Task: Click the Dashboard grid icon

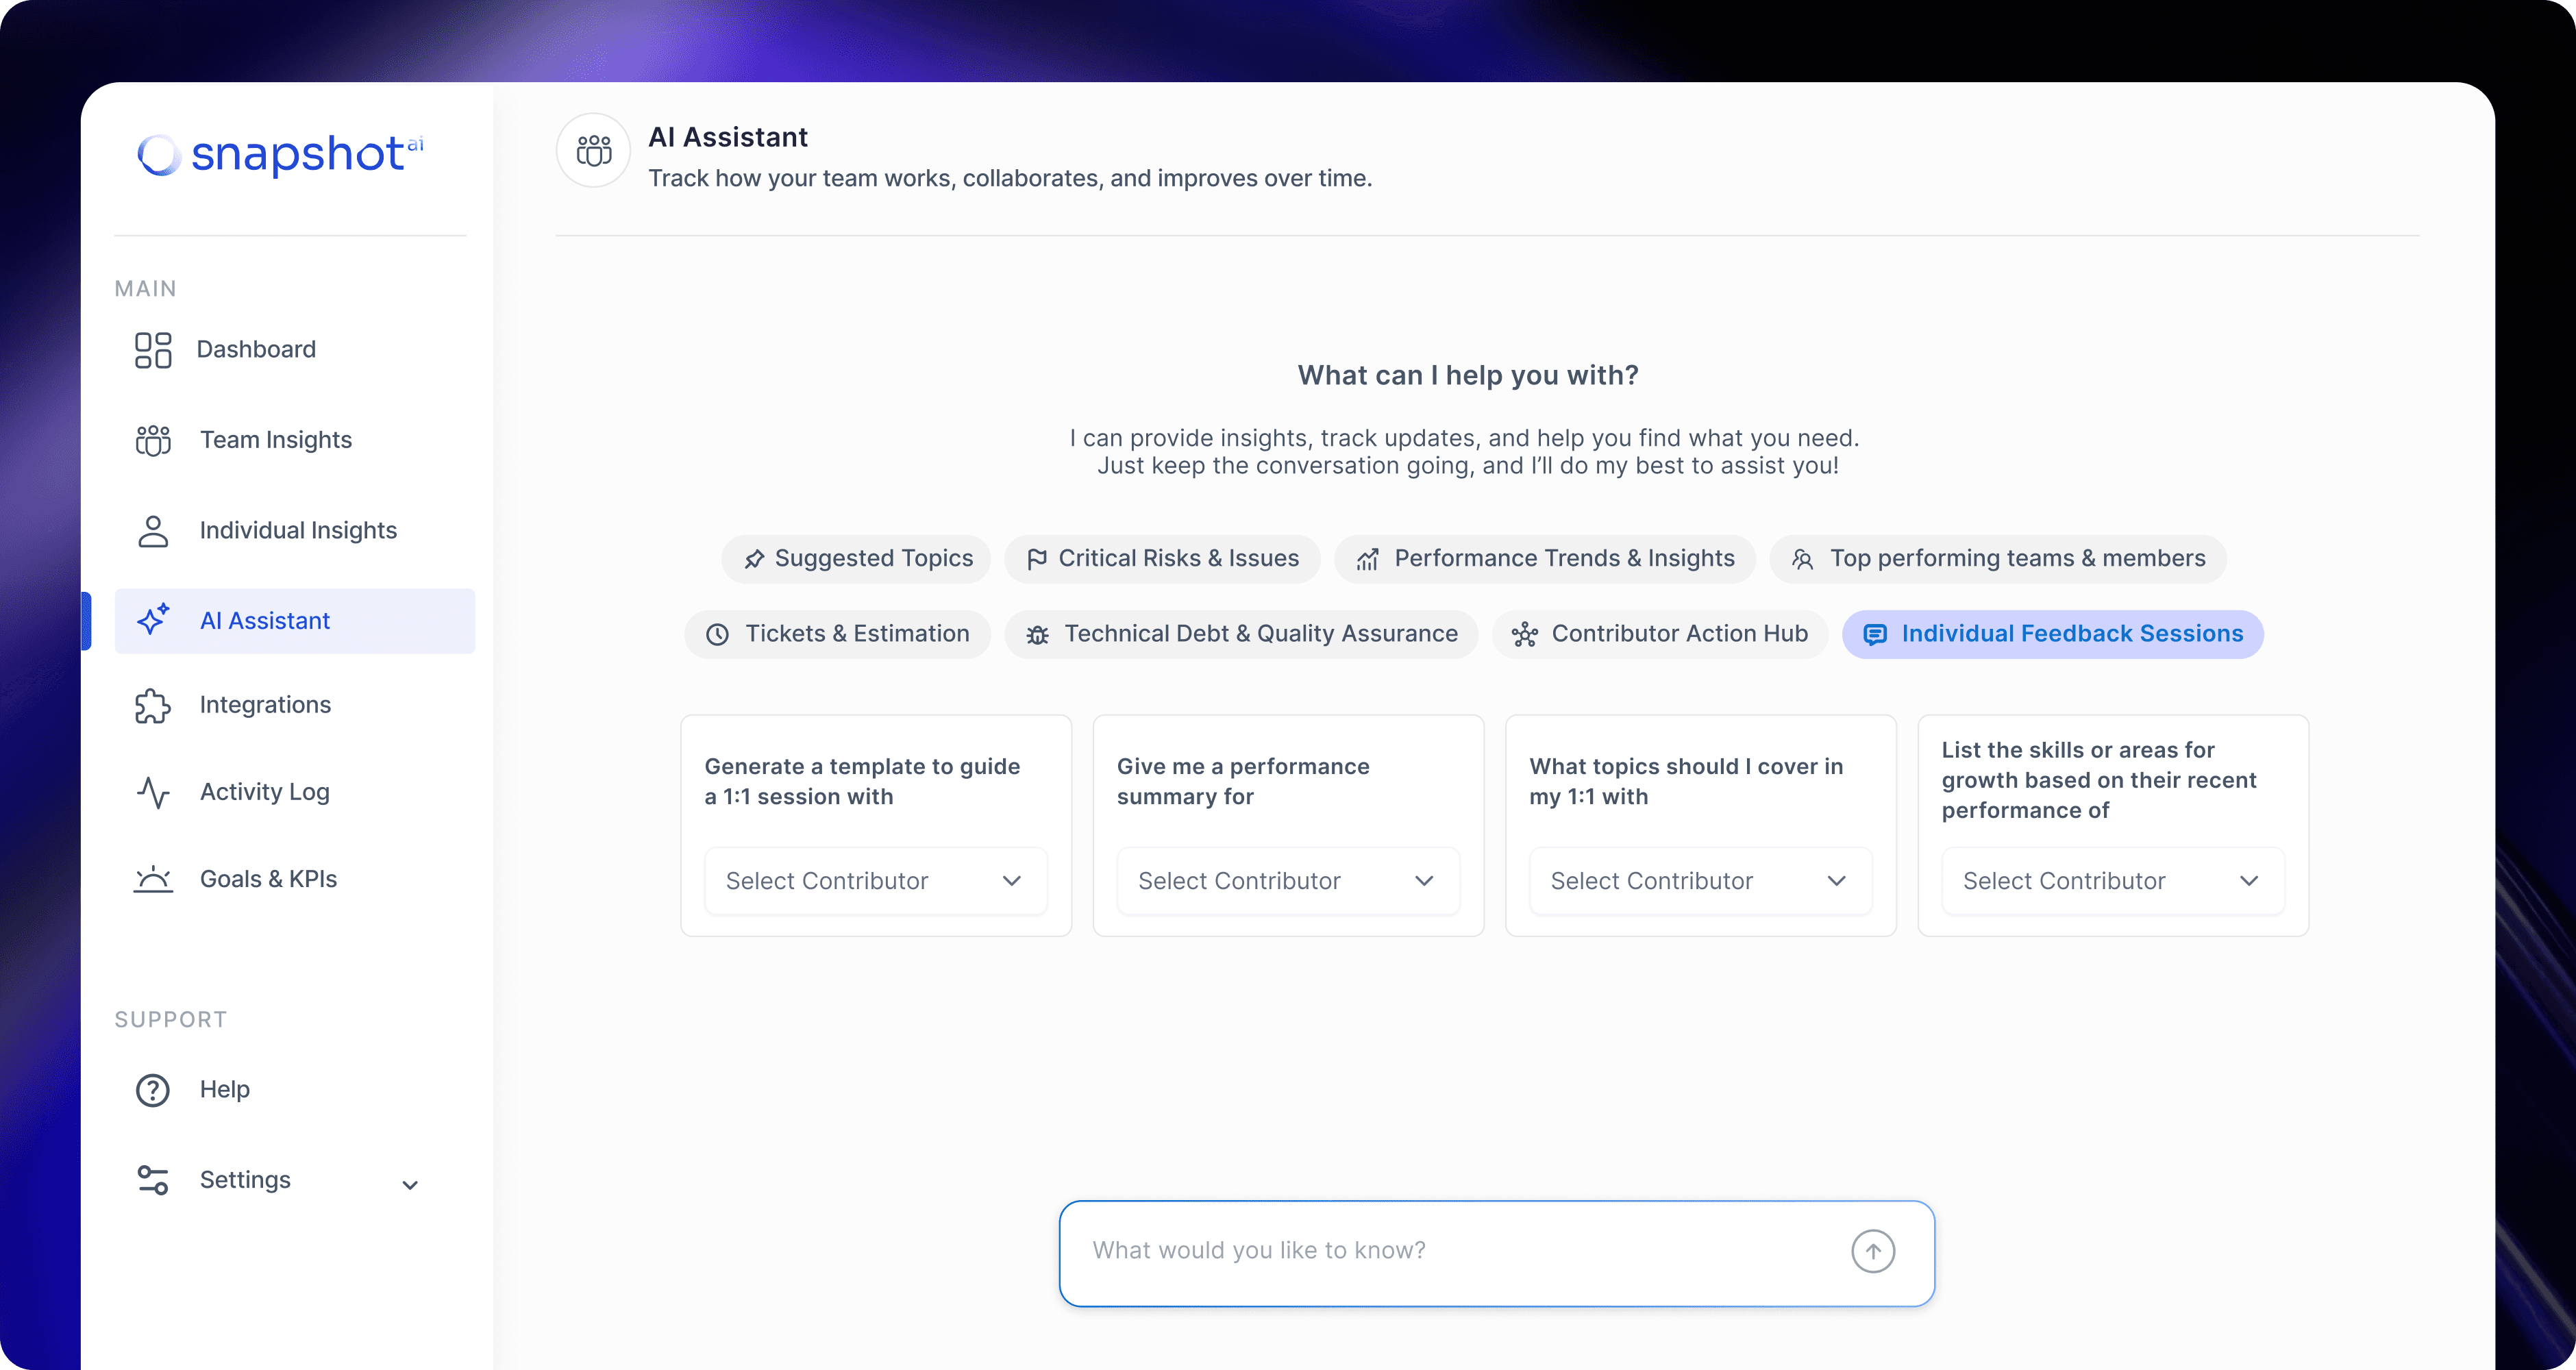Action: coord(153,350)
